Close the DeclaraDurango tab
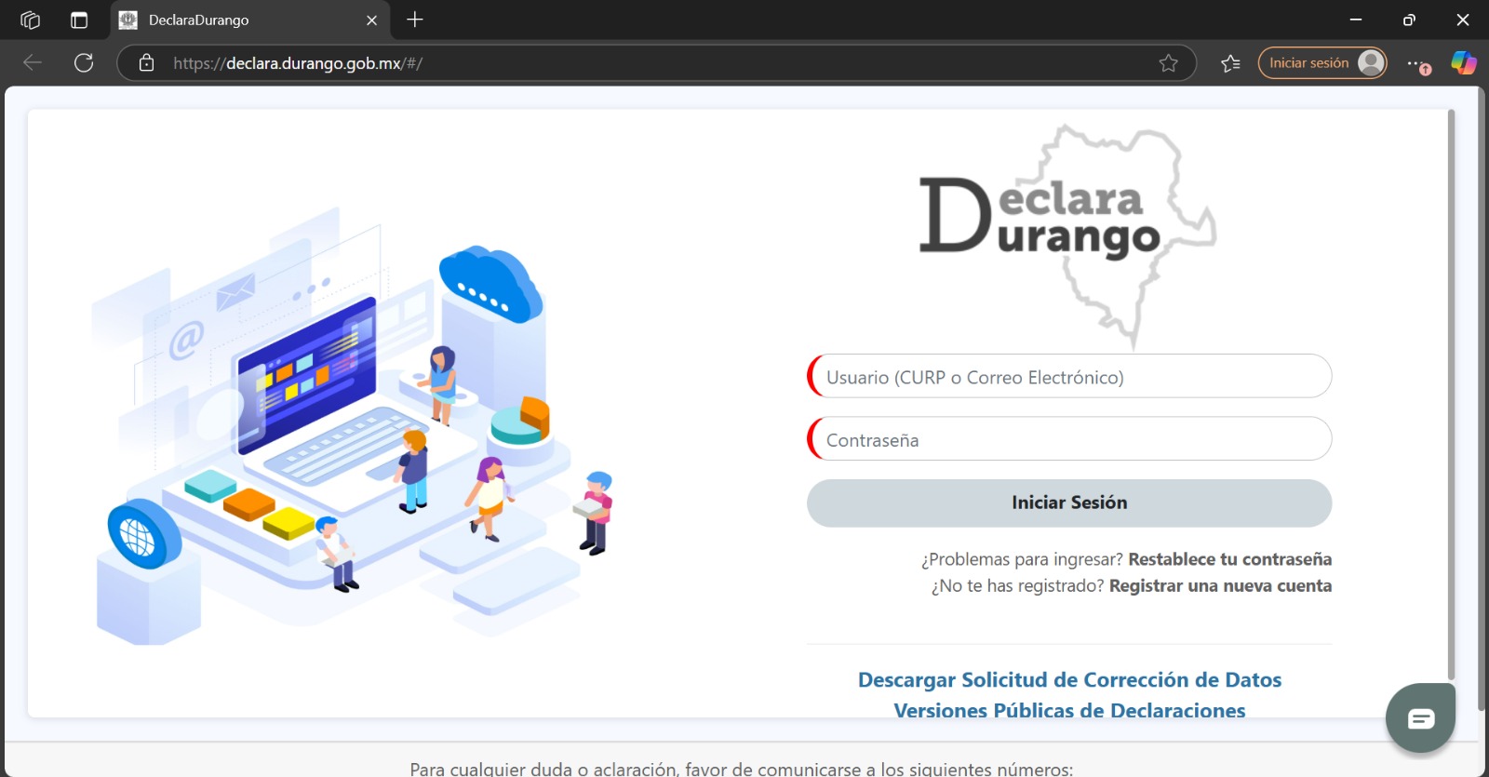The width and height of the screenshot is (1489, 777). [x=371, y=20]
